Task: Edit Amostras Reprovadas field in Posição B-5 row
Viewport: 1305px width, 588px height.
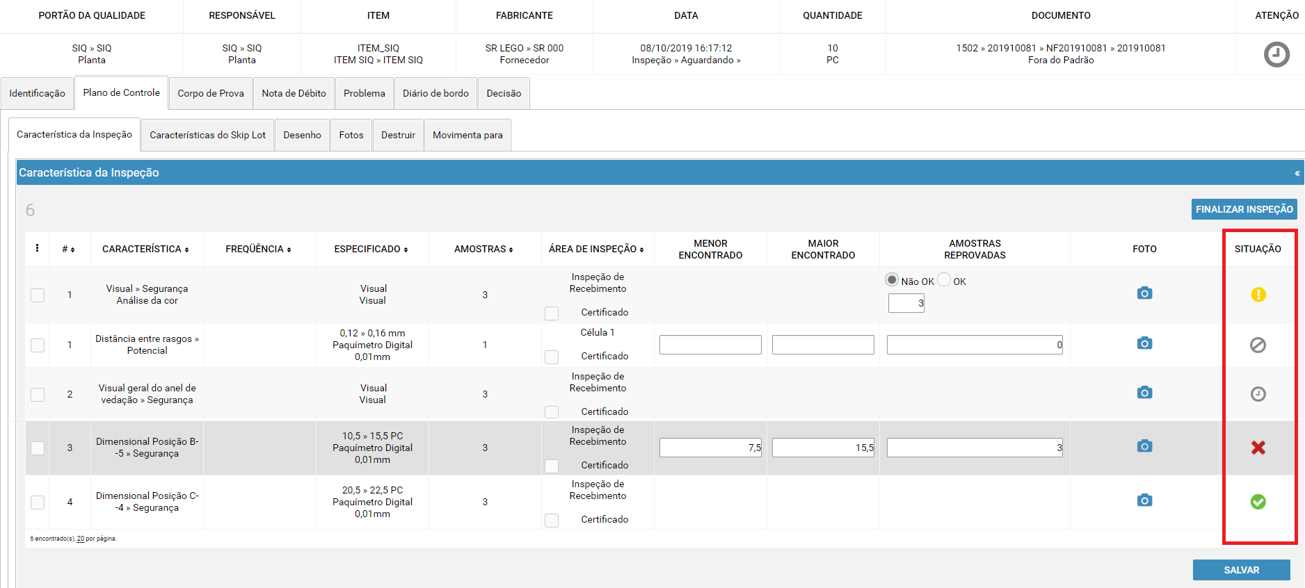Action: [975, 448]
